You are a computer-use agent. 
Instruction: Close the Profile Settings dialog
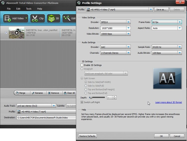coord(180,2)
